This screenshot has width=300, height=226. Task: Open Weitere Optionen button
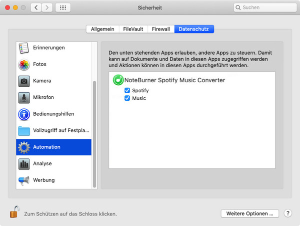tap(249, 213)
